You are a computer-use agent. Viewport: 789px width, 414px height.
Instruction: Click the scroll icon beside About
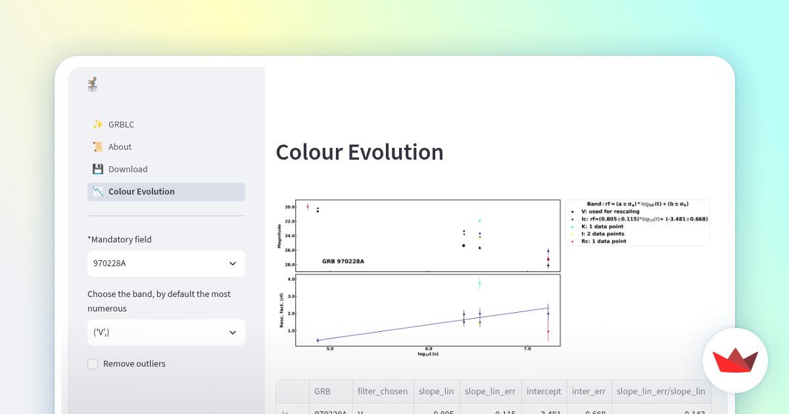coord(97,147)
